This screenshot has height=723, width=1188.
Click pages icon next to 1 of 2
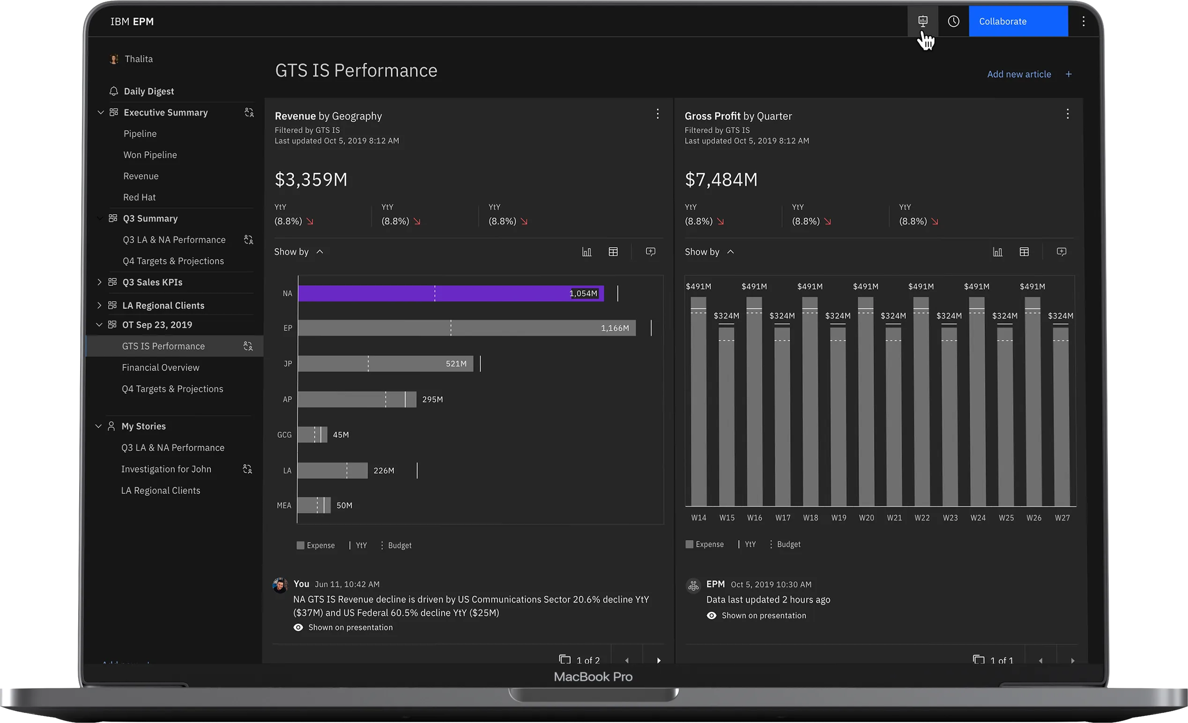[564, 659]
